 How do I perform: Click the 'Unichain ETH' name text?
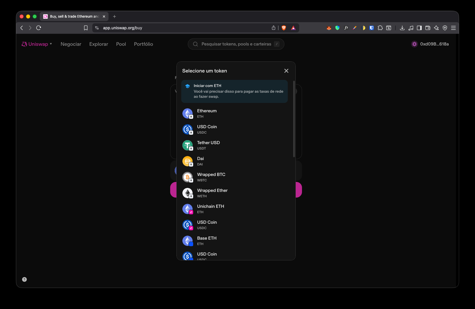211,206
